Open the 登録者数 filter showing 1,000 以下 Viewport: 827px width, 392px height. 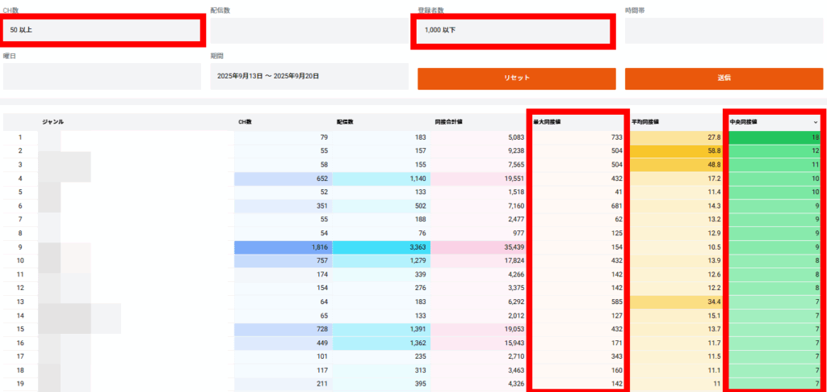513,31
